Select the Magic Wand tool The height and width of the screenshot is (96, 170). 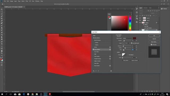pyautogui.click(x=2, y=16)
